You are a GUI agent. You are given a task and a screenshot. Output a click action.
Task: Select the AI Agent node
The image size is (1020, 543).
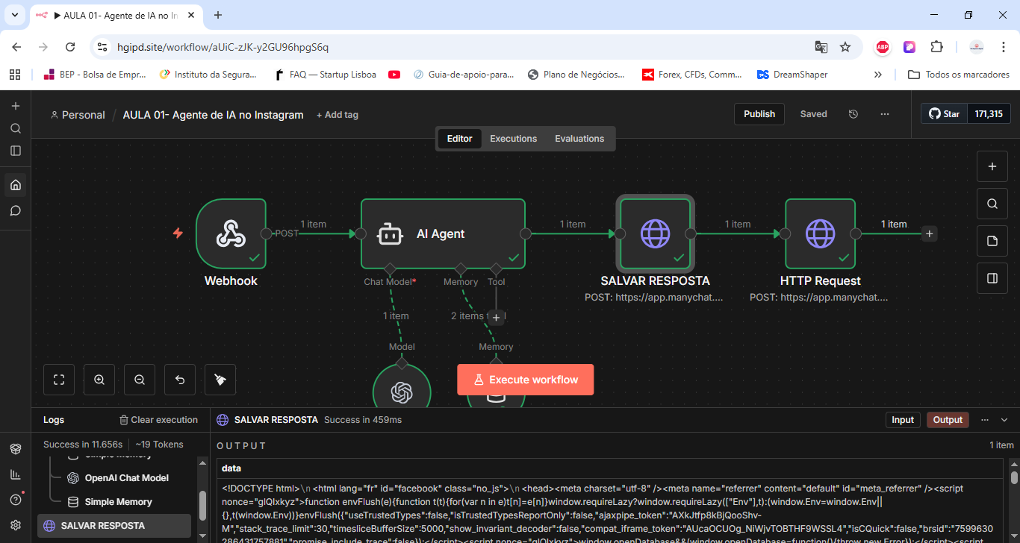tap(442, 233)
